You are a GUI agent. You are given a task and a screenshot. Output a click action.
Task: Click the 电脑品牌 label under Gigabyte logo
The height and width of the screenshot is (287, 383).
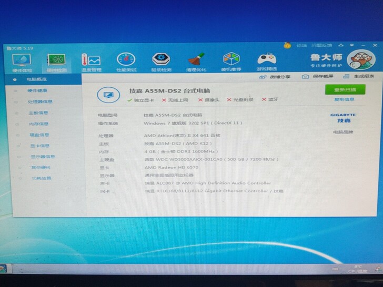(x=343, y=132)
